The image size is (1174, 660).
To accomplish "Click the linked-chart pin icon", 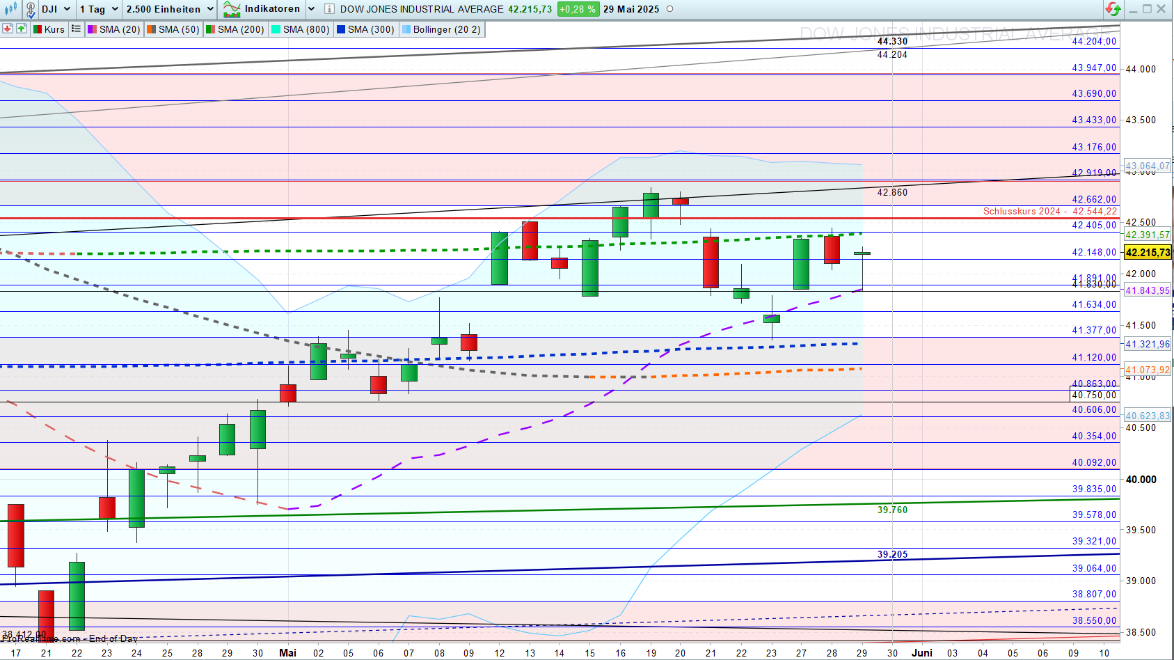I will coord(31,10).
